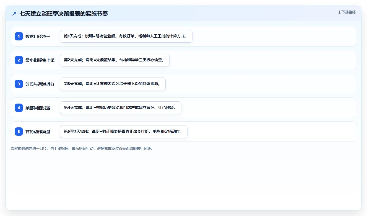The width and height of the screenshot is (367, 216).
Task: Click the 第3天完成 description box
Action: (113, 84)
